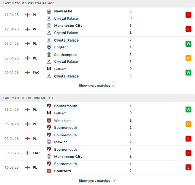
Task: Click the West Ham club crest icon
Action: click(49, 121)
